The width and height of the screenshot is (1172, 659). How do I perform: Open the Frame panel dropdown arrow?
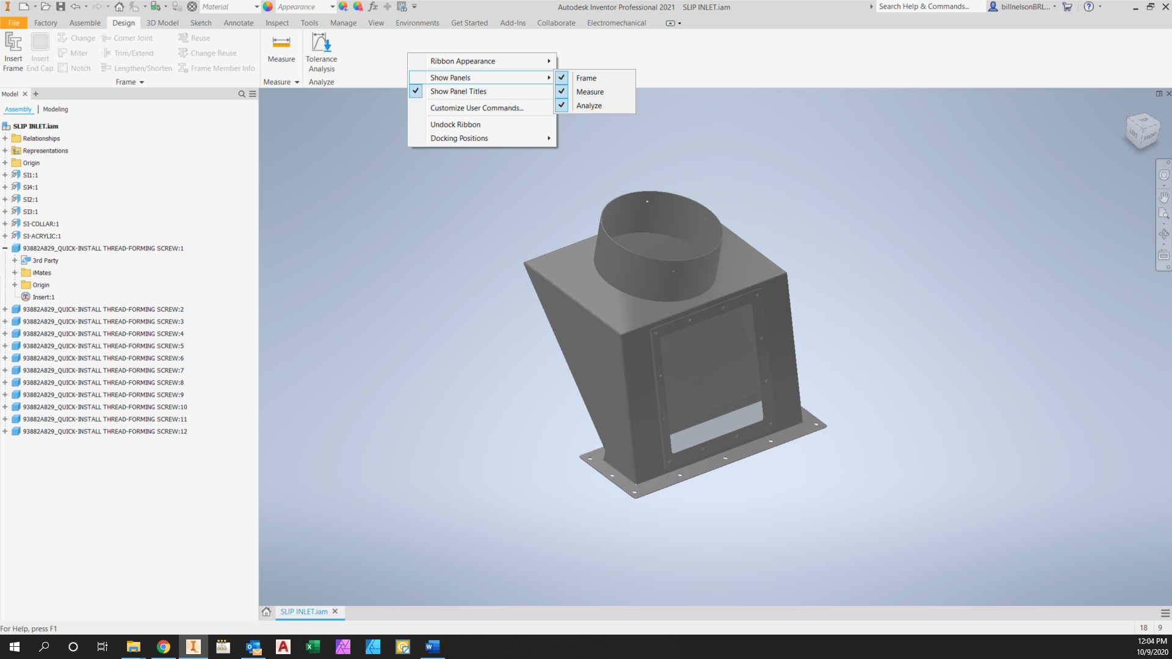[142, 82]
